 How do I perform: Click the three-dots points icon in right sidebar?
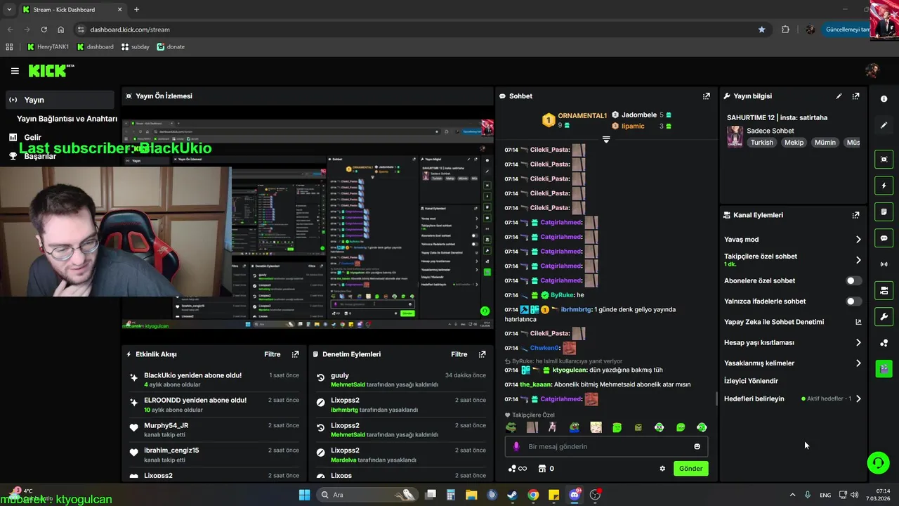point(884,343)
